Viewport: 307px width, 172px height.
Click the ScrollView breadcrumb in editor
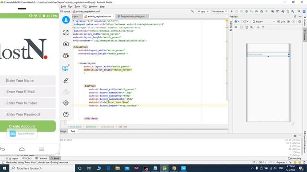[91, 127]
